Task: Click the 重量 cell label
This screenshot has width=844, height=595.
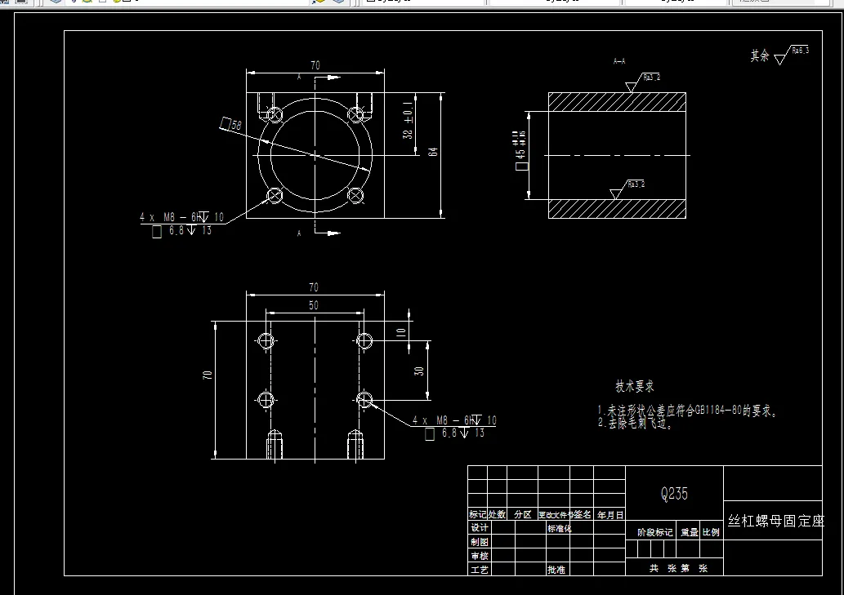Action: click(689, 532)
